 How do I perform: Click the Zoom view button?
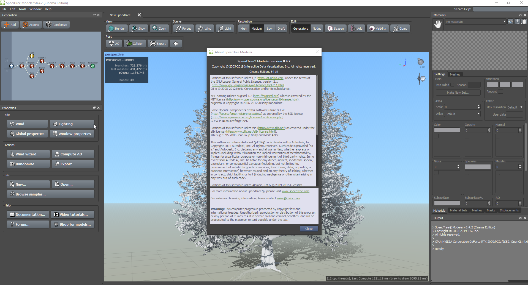click(159, 29)
